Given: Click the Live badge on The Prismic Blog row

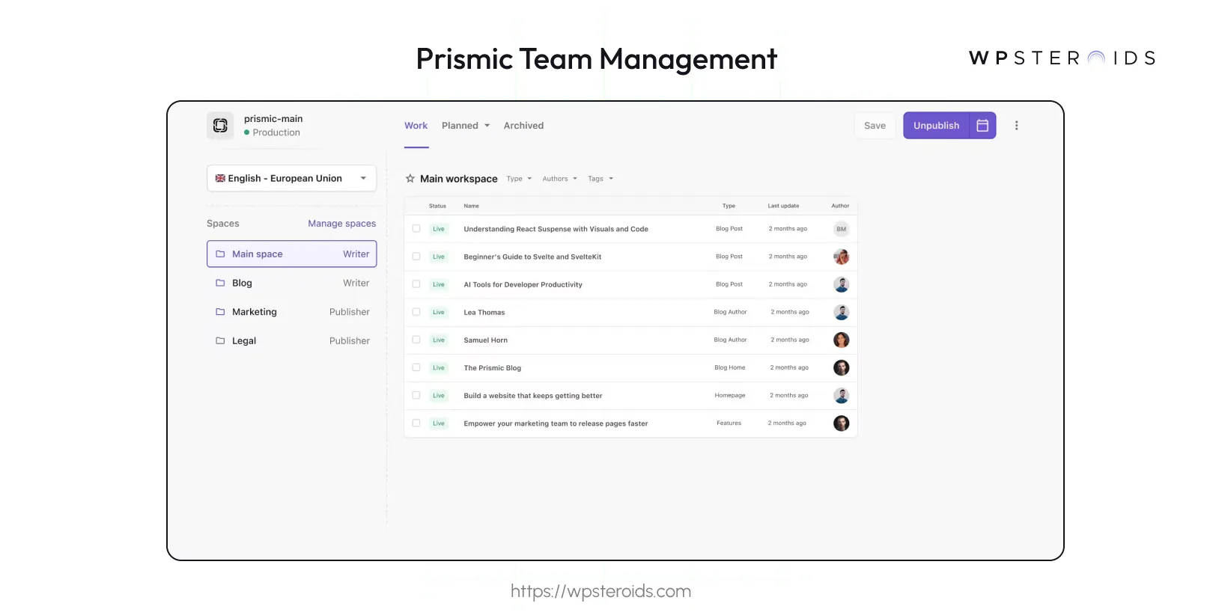Looking at the screenshot, I should point(439,367).
